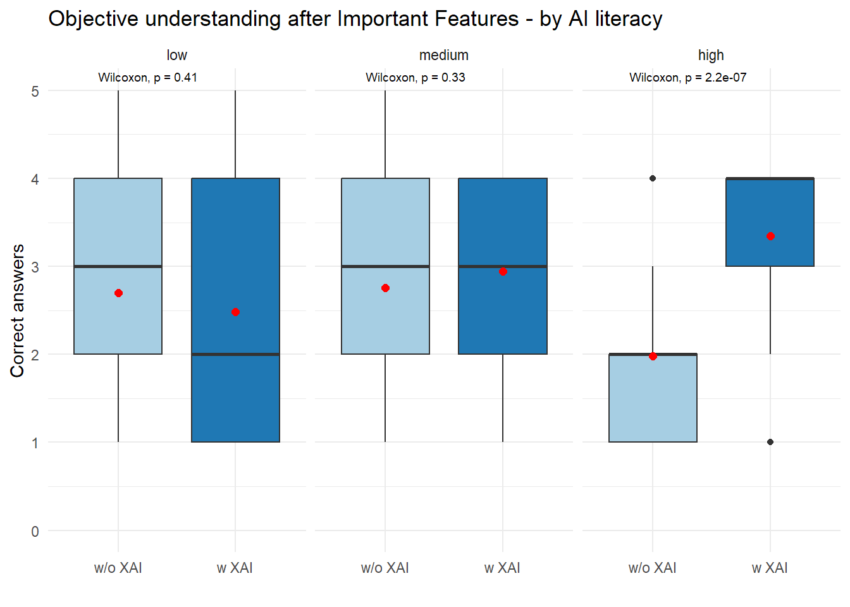The height and width of the screenshot is (607, 850).
Task: Select the red mean dot in high w XAI box
Action: pos(770,236)
